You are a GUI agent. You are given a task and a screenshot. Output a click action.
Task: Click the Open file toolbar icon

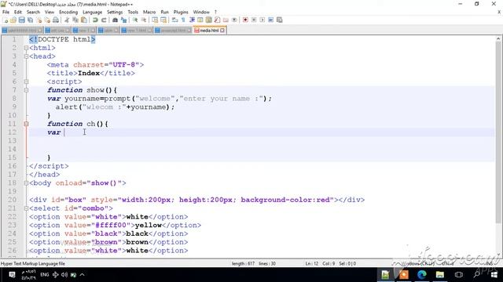click(13, 20)
